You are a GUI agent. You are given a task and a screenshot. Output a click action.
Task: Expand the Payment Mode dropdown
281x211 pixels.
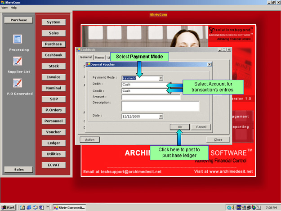pos(161,78)
